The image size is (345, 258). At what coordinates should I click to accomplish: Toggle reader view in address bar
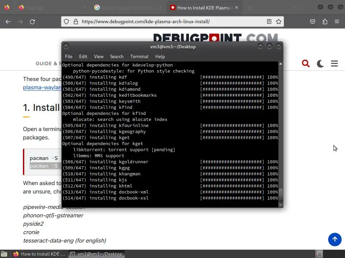[x=269, y=21]
